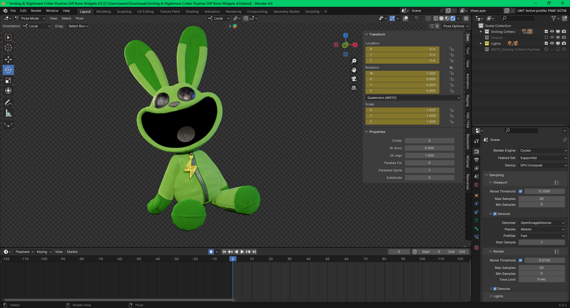Disable the viewport Denoise checkbox
This screenshot has width=570, height=308.
point(495,214)
